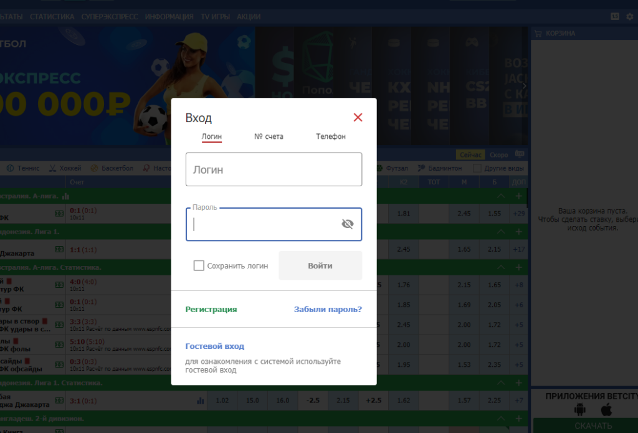The height and width of the screenshot is (433, 638).
Task: Pick odds 1.81 in К2 column
Action: (x=404, y=214)
